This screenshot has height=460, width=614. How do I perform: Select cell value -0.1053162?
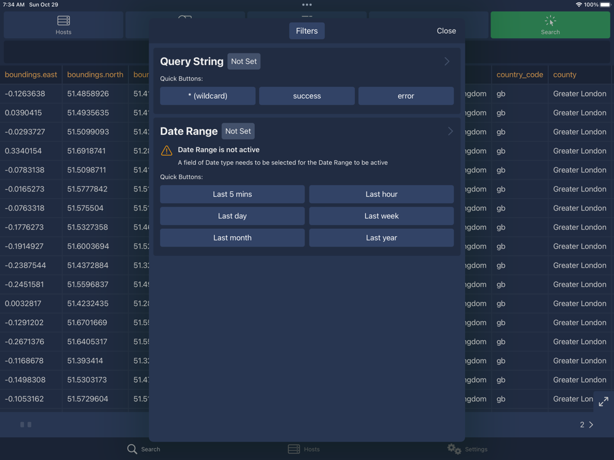pos(25,399)
